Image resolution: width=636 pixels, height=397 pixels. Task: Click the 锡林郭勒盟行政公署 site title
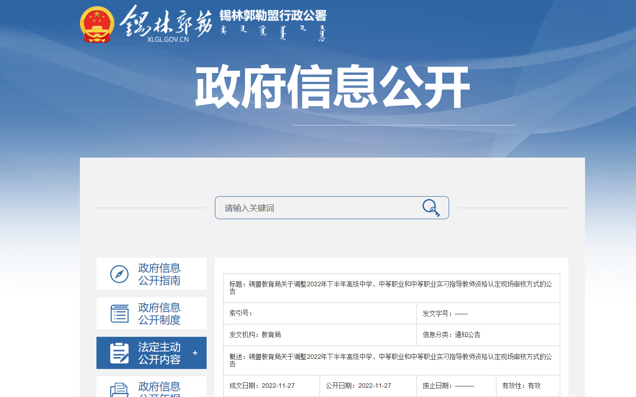point(273,16)
